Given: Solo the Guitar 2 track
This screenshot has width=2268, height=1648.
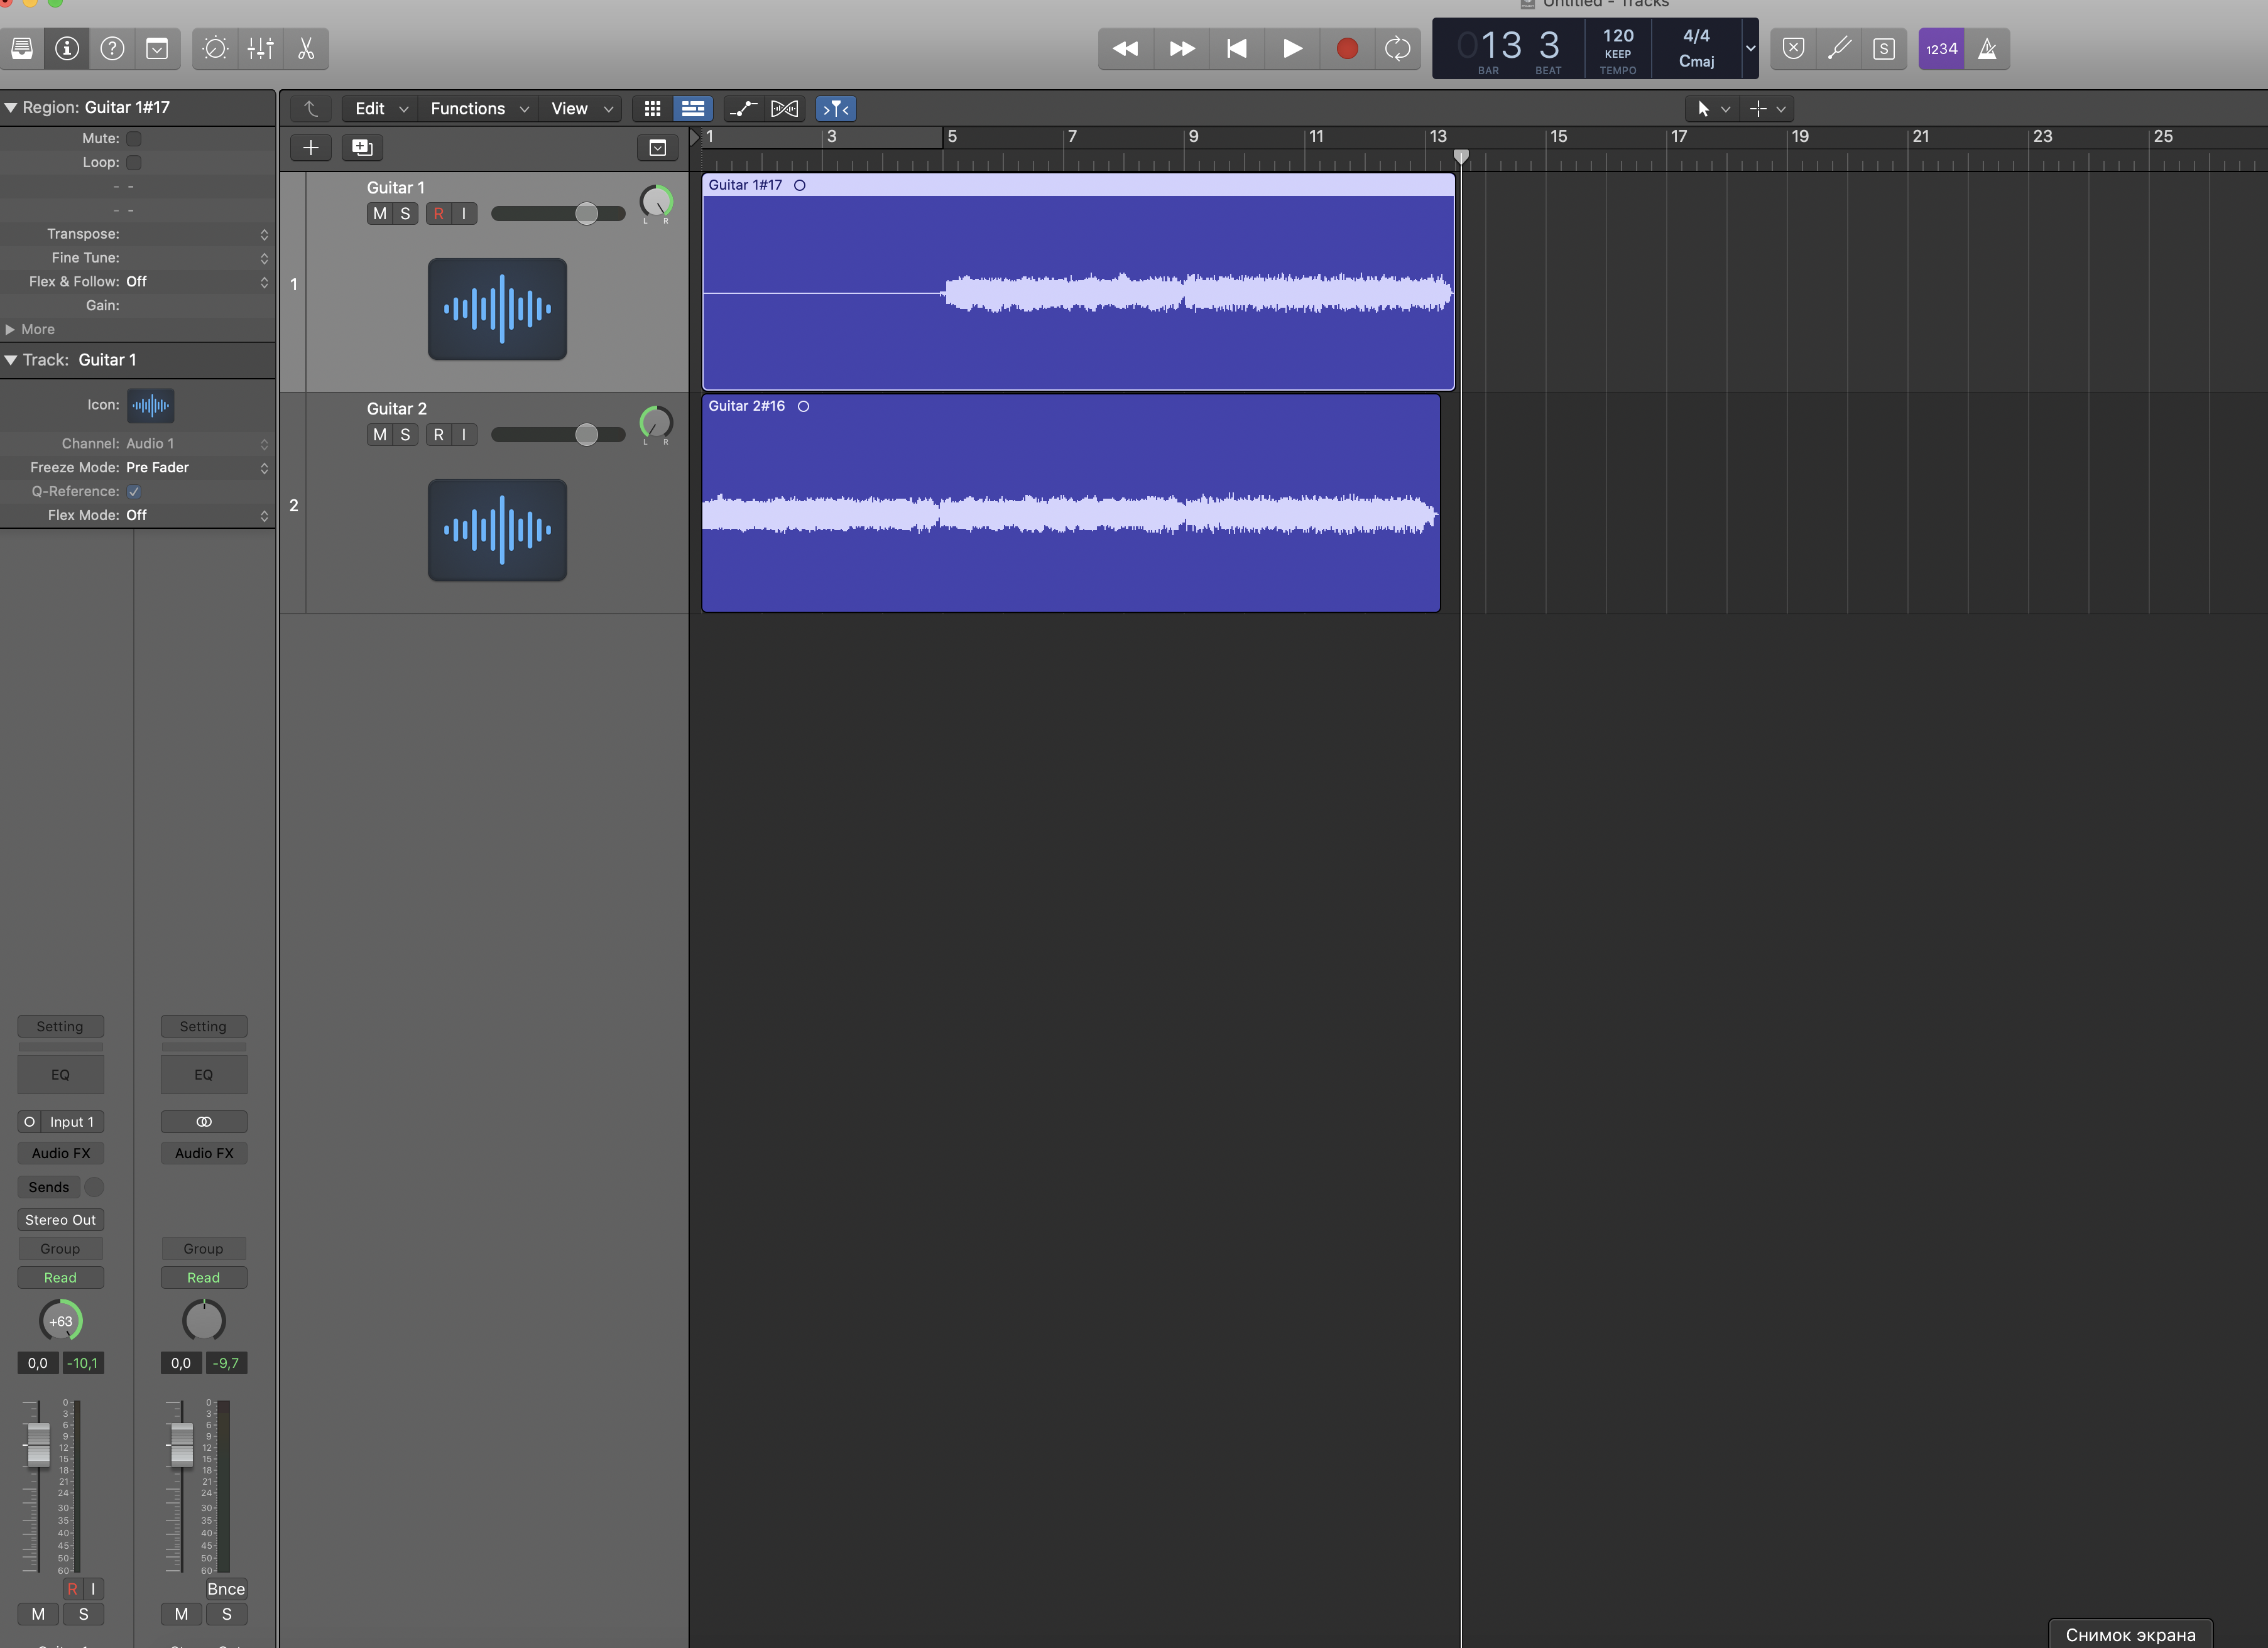Looking at the screenshot, I should (x=405, y=434).
